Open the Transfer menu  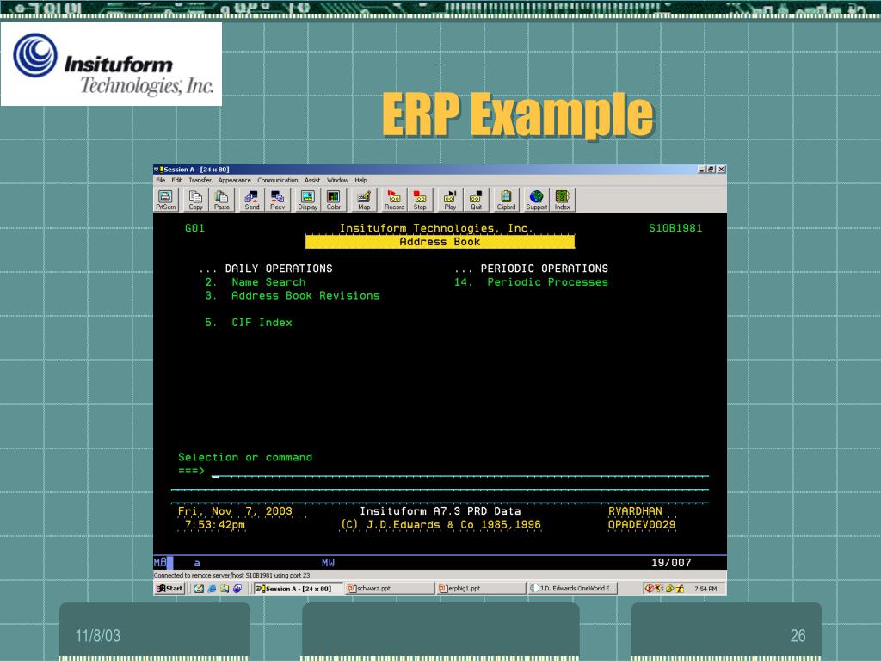click(200, 180)
